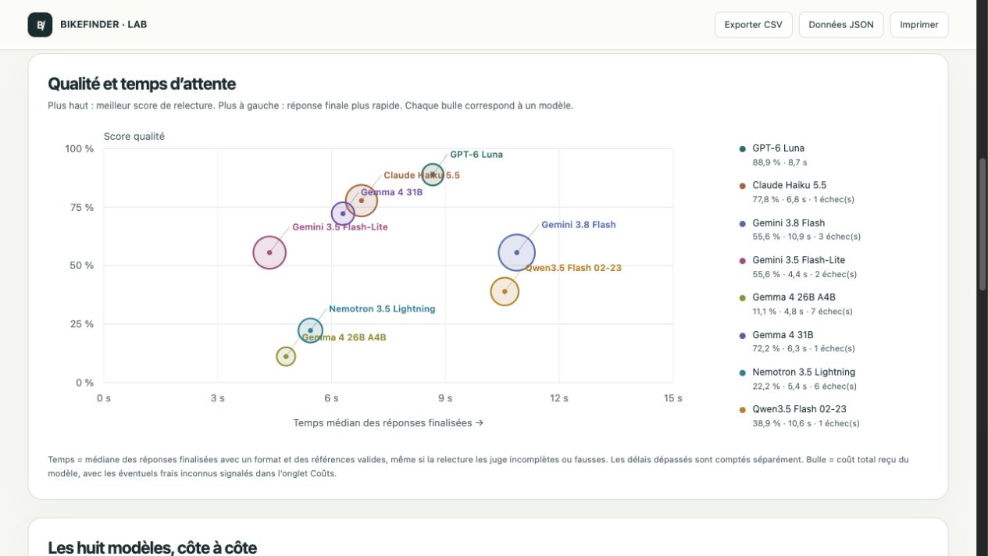Click the blue legend dot for Gemini 3.8 Flash
988x556 pixels.
[x=742, y=223]
